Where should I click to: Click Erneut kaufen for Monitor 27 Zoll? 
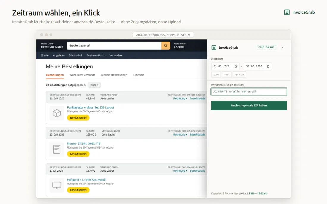(78, 154)
